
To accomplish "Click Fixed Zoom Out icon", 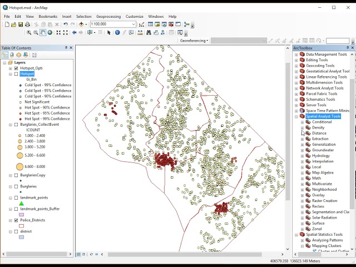I will pos(66,32).
